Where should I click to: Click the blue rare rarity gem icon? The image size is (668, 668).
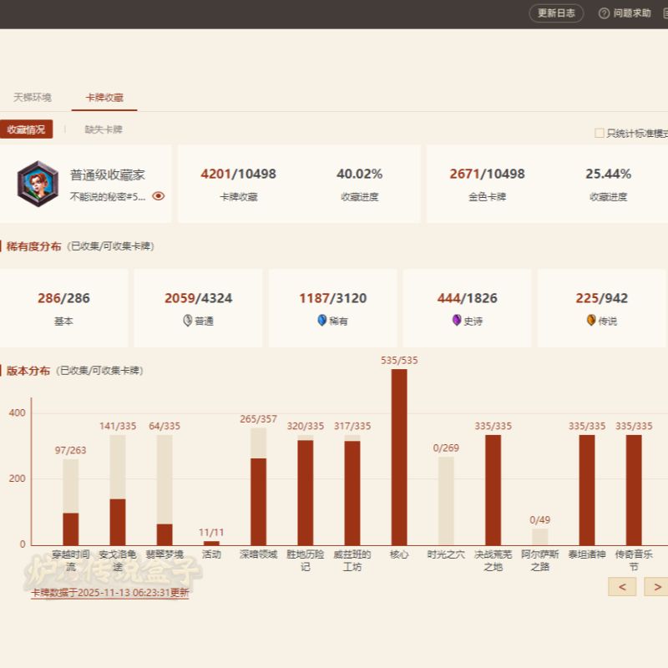pos(322,321)
